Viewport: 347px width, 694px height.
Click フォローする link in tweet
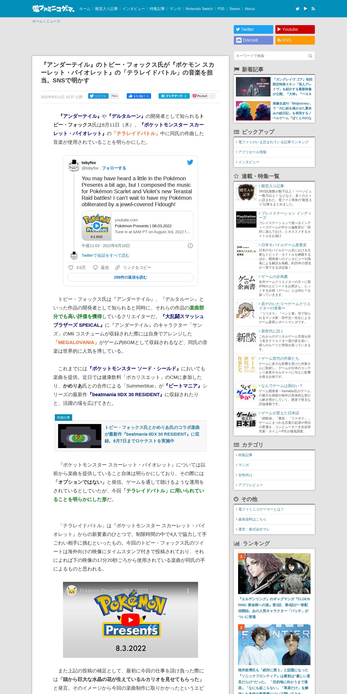[x=114, y=168]
